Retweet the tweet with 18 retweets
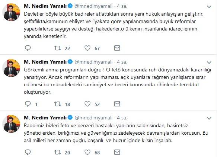This screenshot has width=217, height=157. point(58,104)
